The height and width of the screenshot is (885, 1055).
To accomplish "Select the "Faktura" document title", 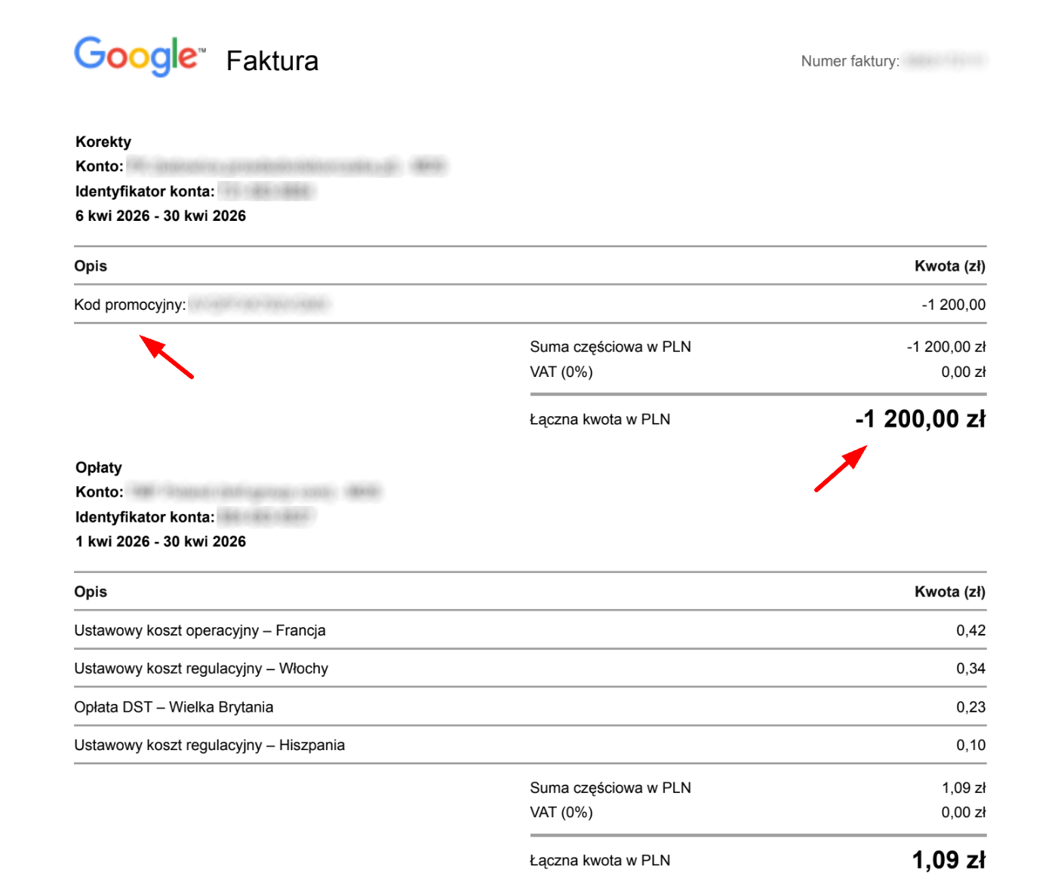I will click(272, 61).
